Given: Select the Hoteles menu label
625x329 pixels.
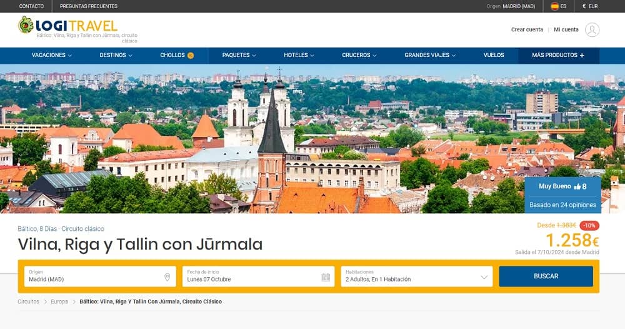Looking at the screenshot, I should tap(296, 55).
